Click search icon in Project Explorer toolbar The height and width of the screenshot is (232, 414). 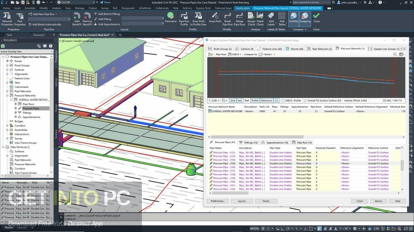click(x=395, y=54)
